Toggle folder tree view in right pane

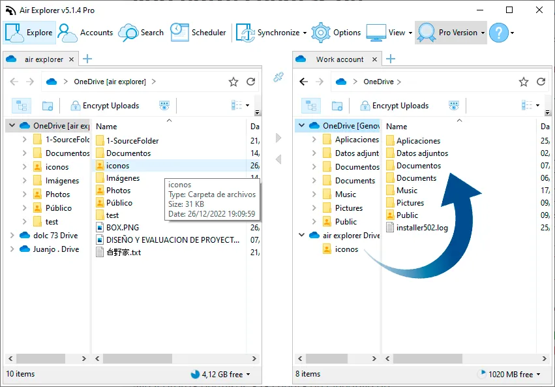(311, 106)
